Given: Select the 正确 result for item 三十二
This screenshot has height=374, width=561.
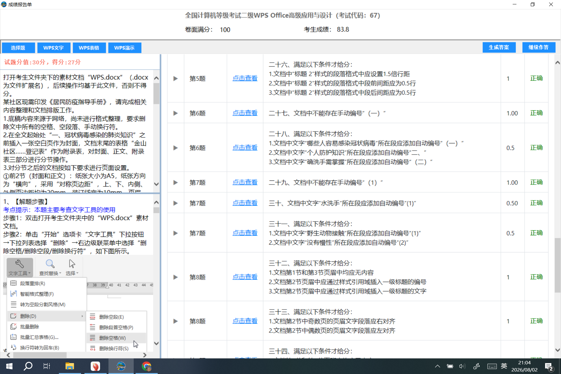Looking at the screenshot, I should coord(536,277).
